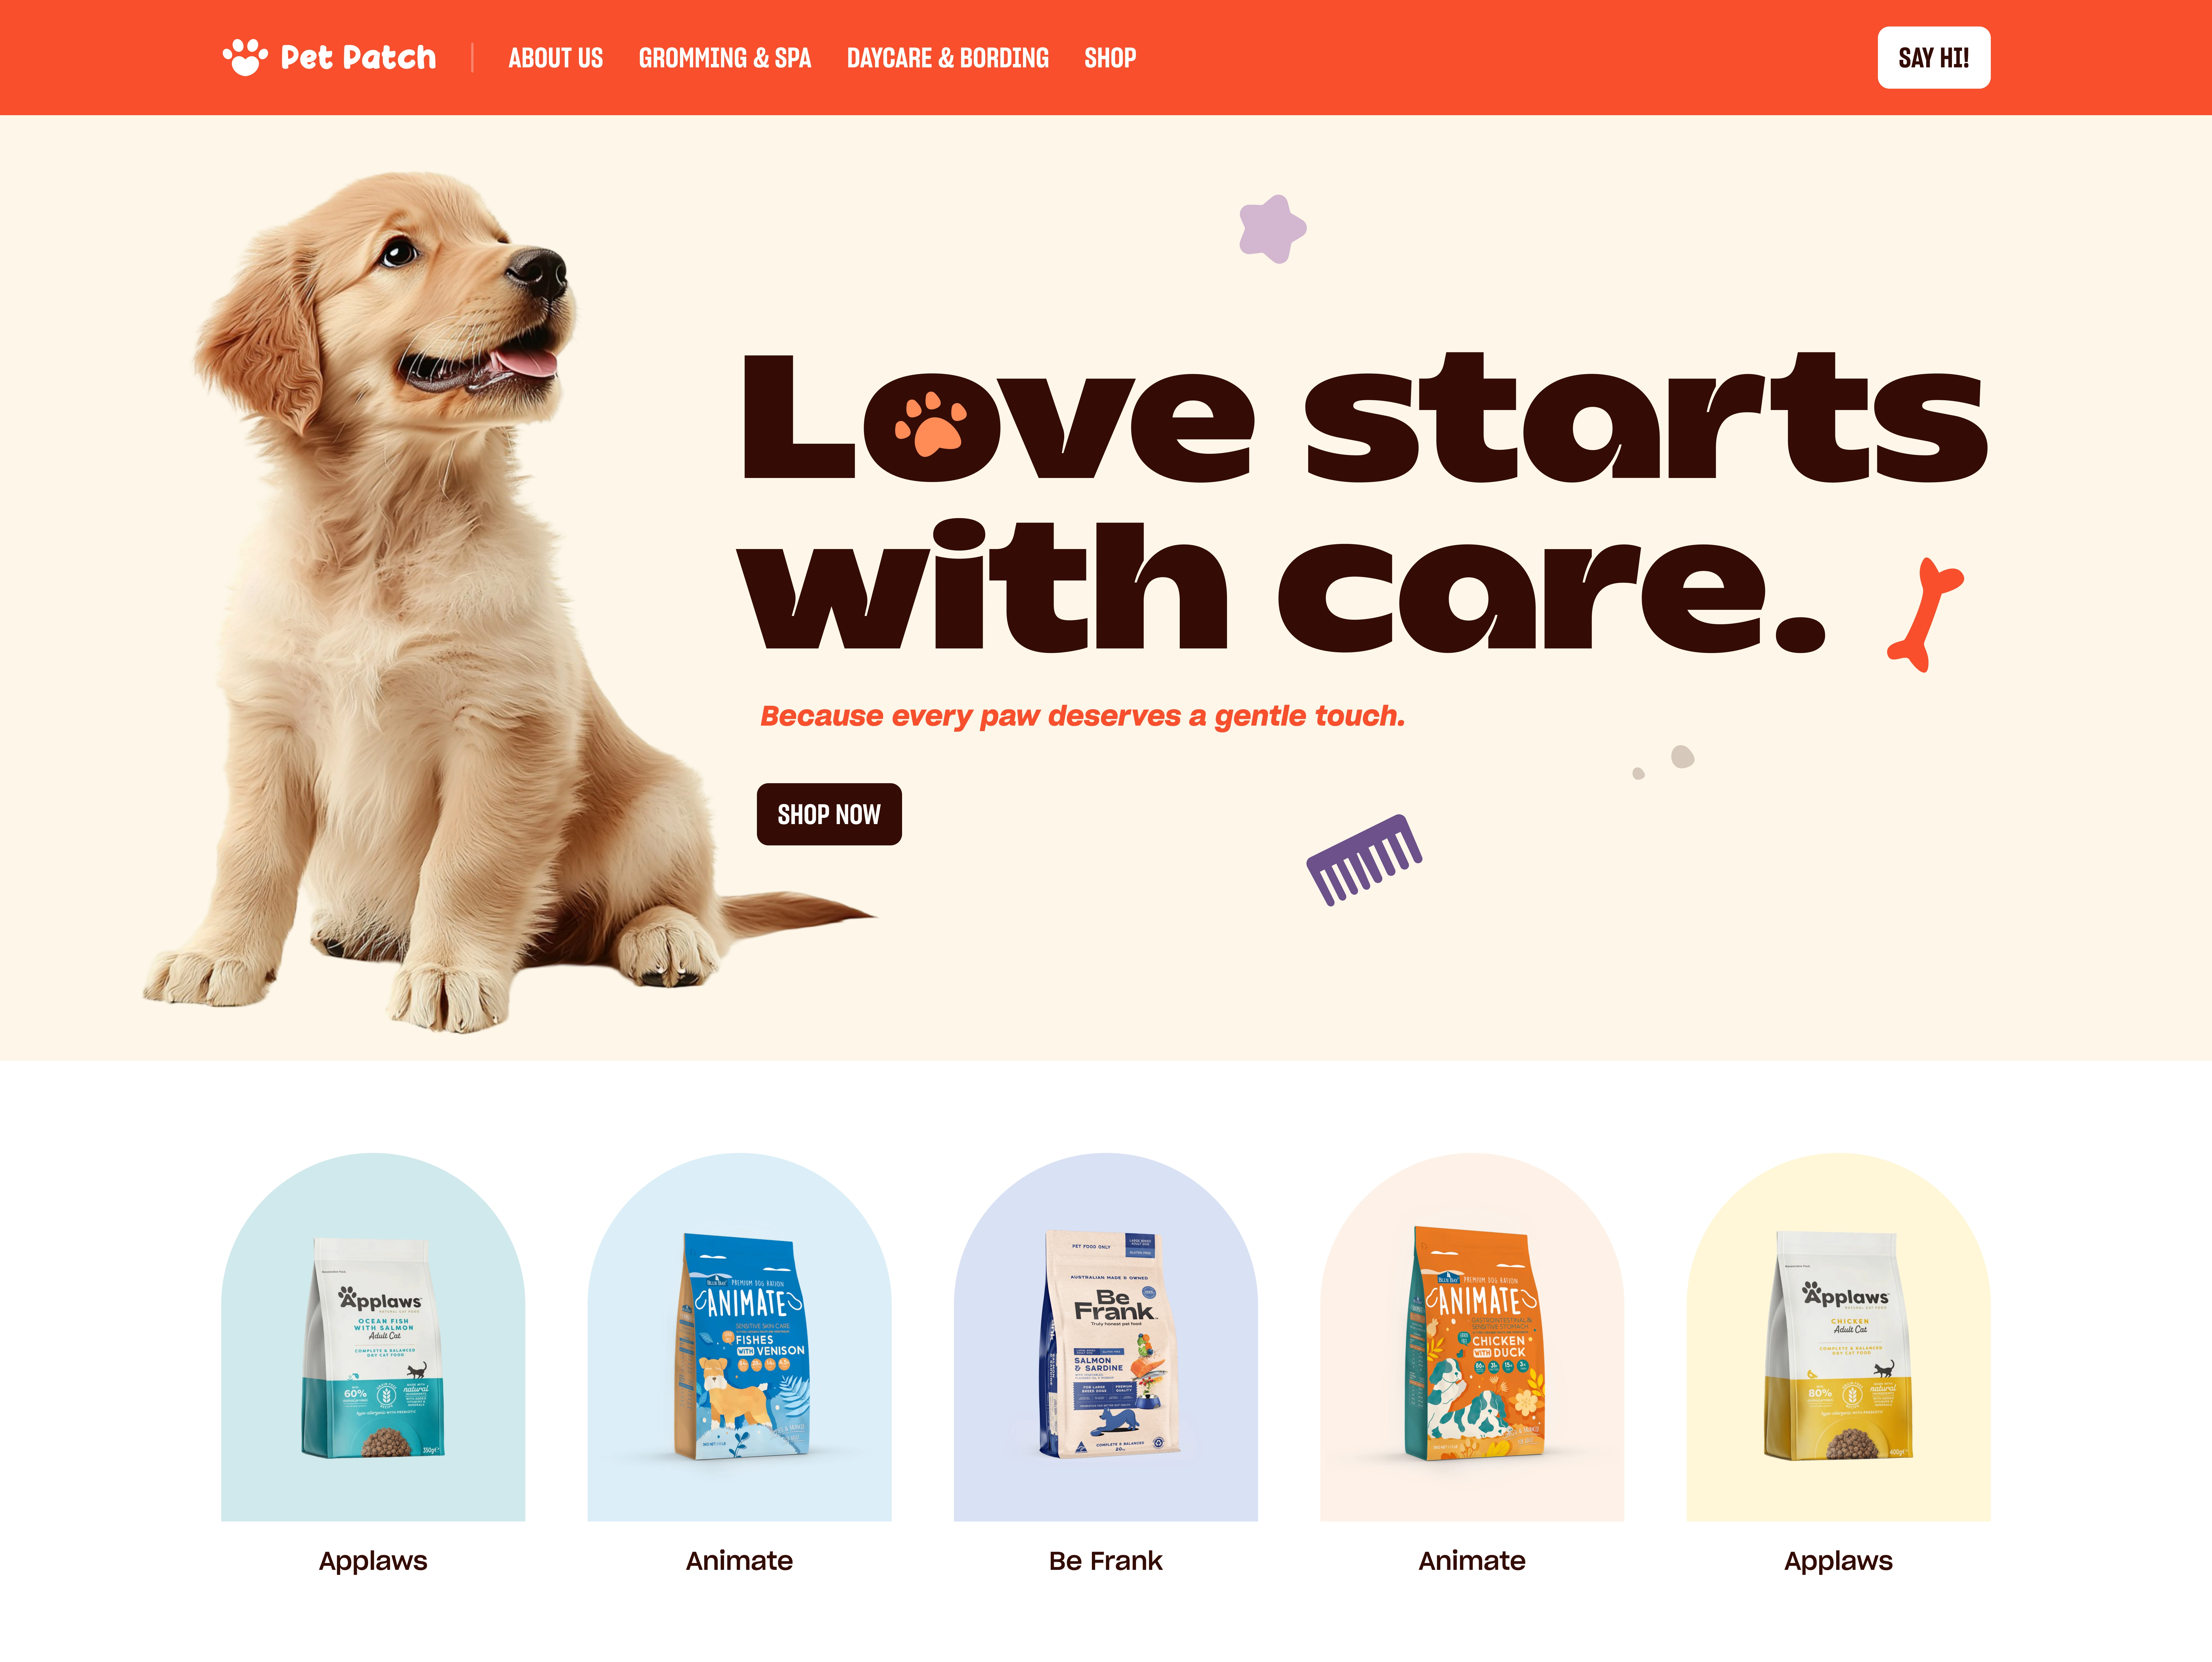Go to Gromming & Spa page
The image size is (2212, 1662).
pyautogui.click(x=725, y=58)
